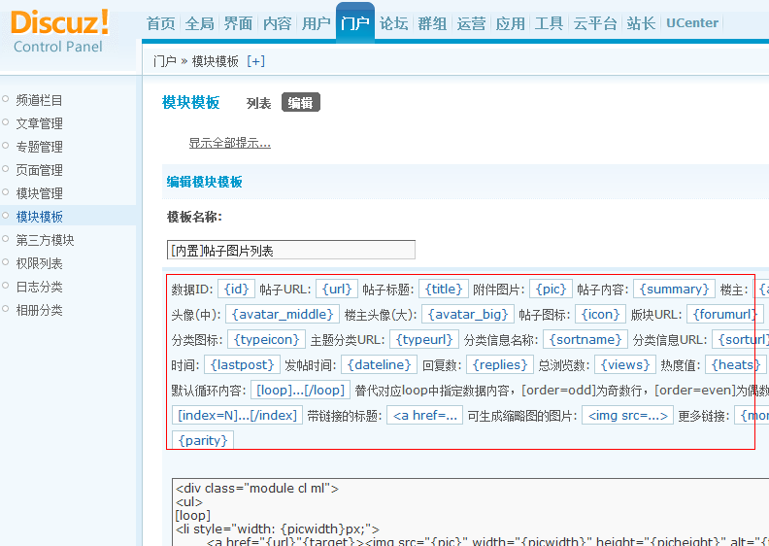
Task: Open 相册分类 sidebar item
Action: 39,310
